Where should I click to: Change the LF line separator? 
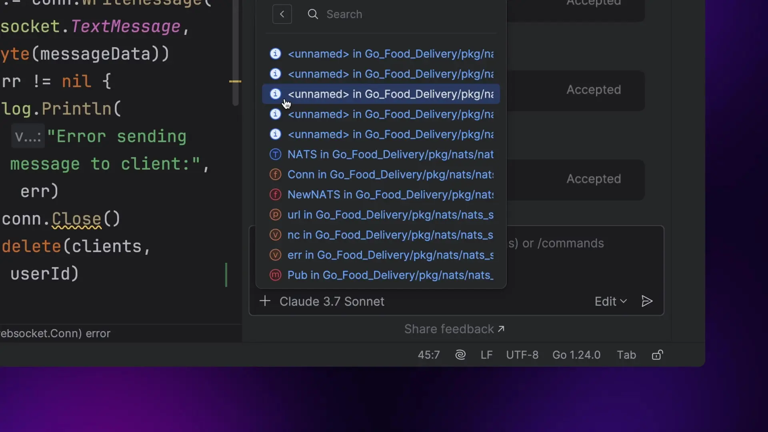point(486,355)
